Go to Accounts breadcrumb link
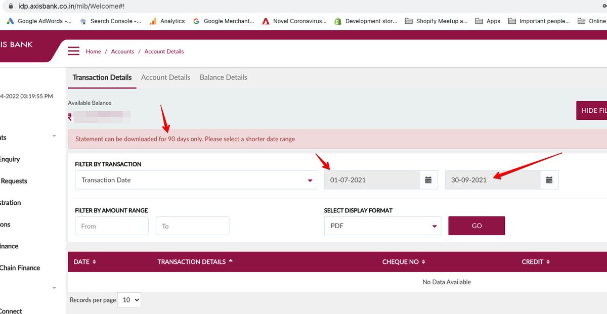This screenshot has height=314, width=607. click(122, 52)
